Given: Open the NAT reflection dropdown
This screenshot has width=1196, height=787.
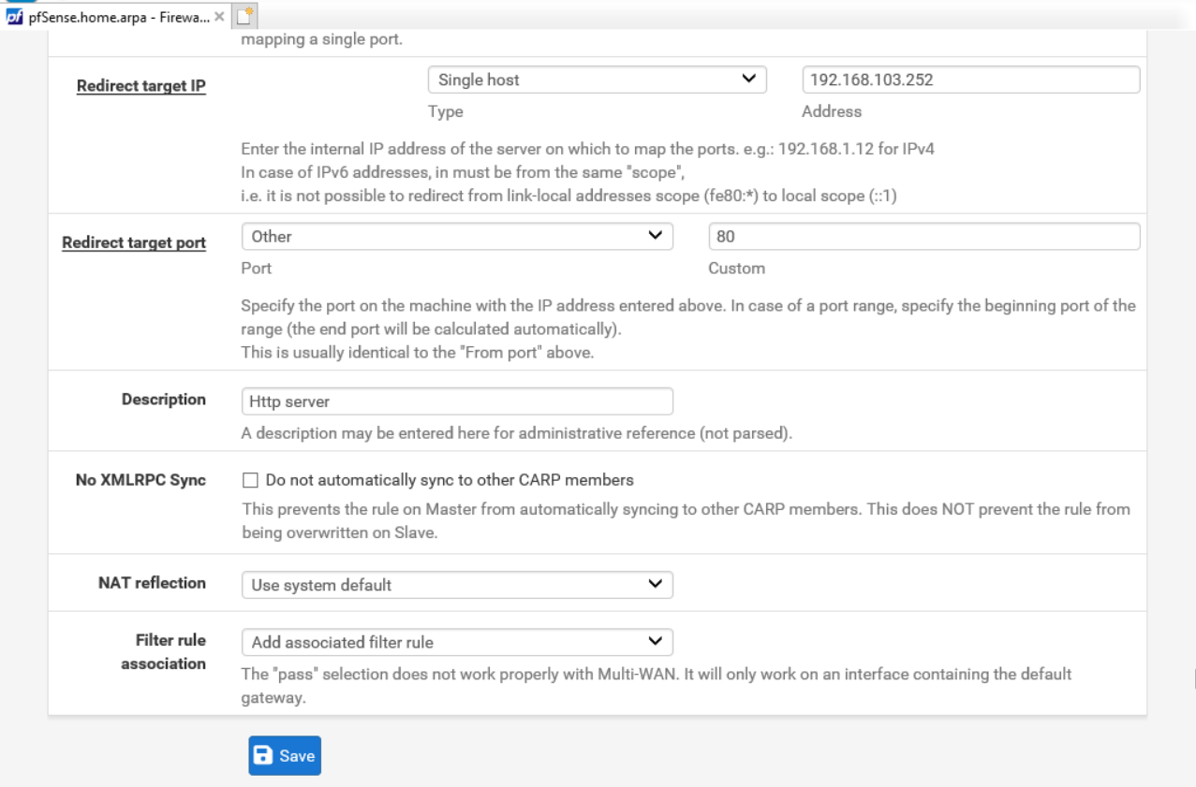Looking at the screenshot, I should tap(457, 586).
